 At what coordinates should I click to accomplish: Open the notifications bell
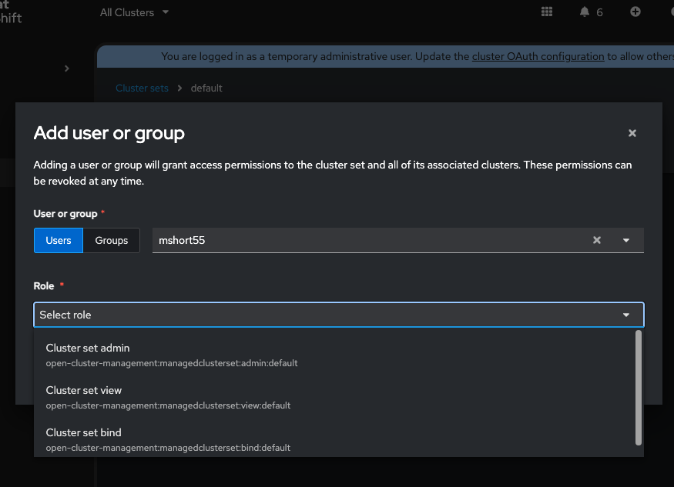coord(585,12)
